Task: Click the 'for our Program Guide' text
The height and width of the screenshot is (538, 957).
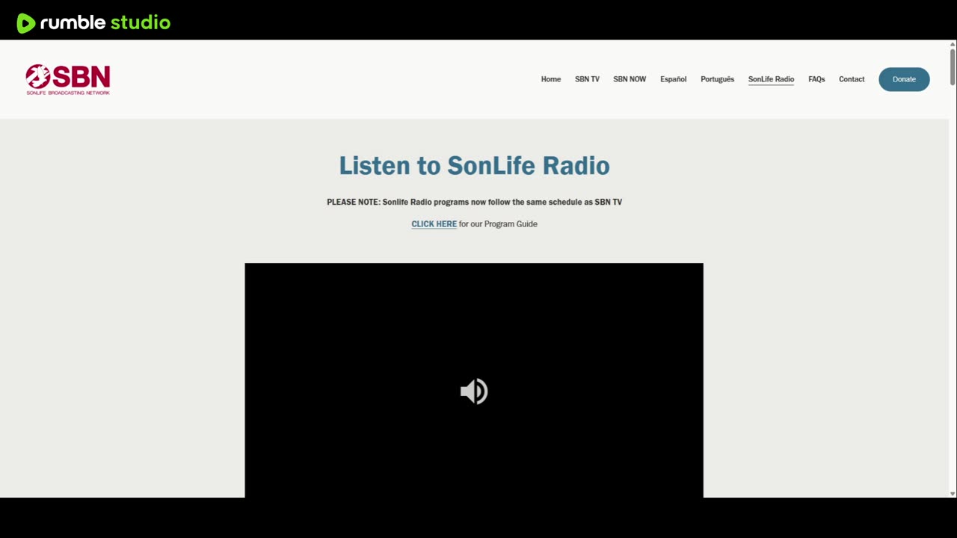Action: click(x=498, y=224)
